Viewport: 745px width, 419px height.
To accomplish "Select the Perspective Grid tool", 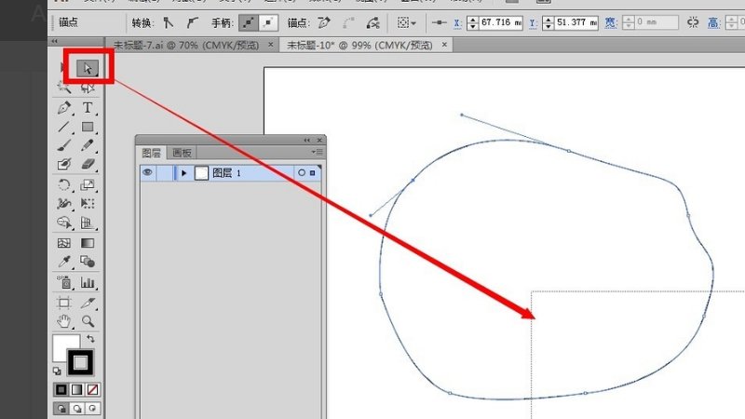I will pyautogui.click(x=88, y=223).
